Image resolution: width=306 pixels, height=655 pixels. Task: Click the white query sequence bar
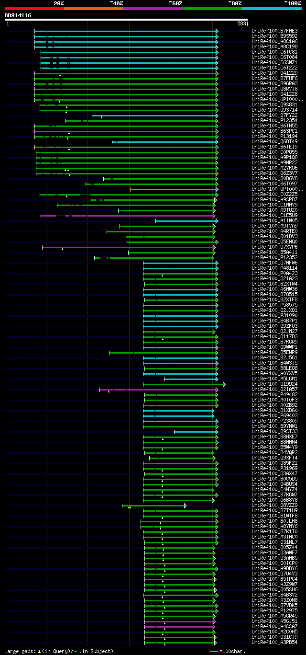point(126,20)
